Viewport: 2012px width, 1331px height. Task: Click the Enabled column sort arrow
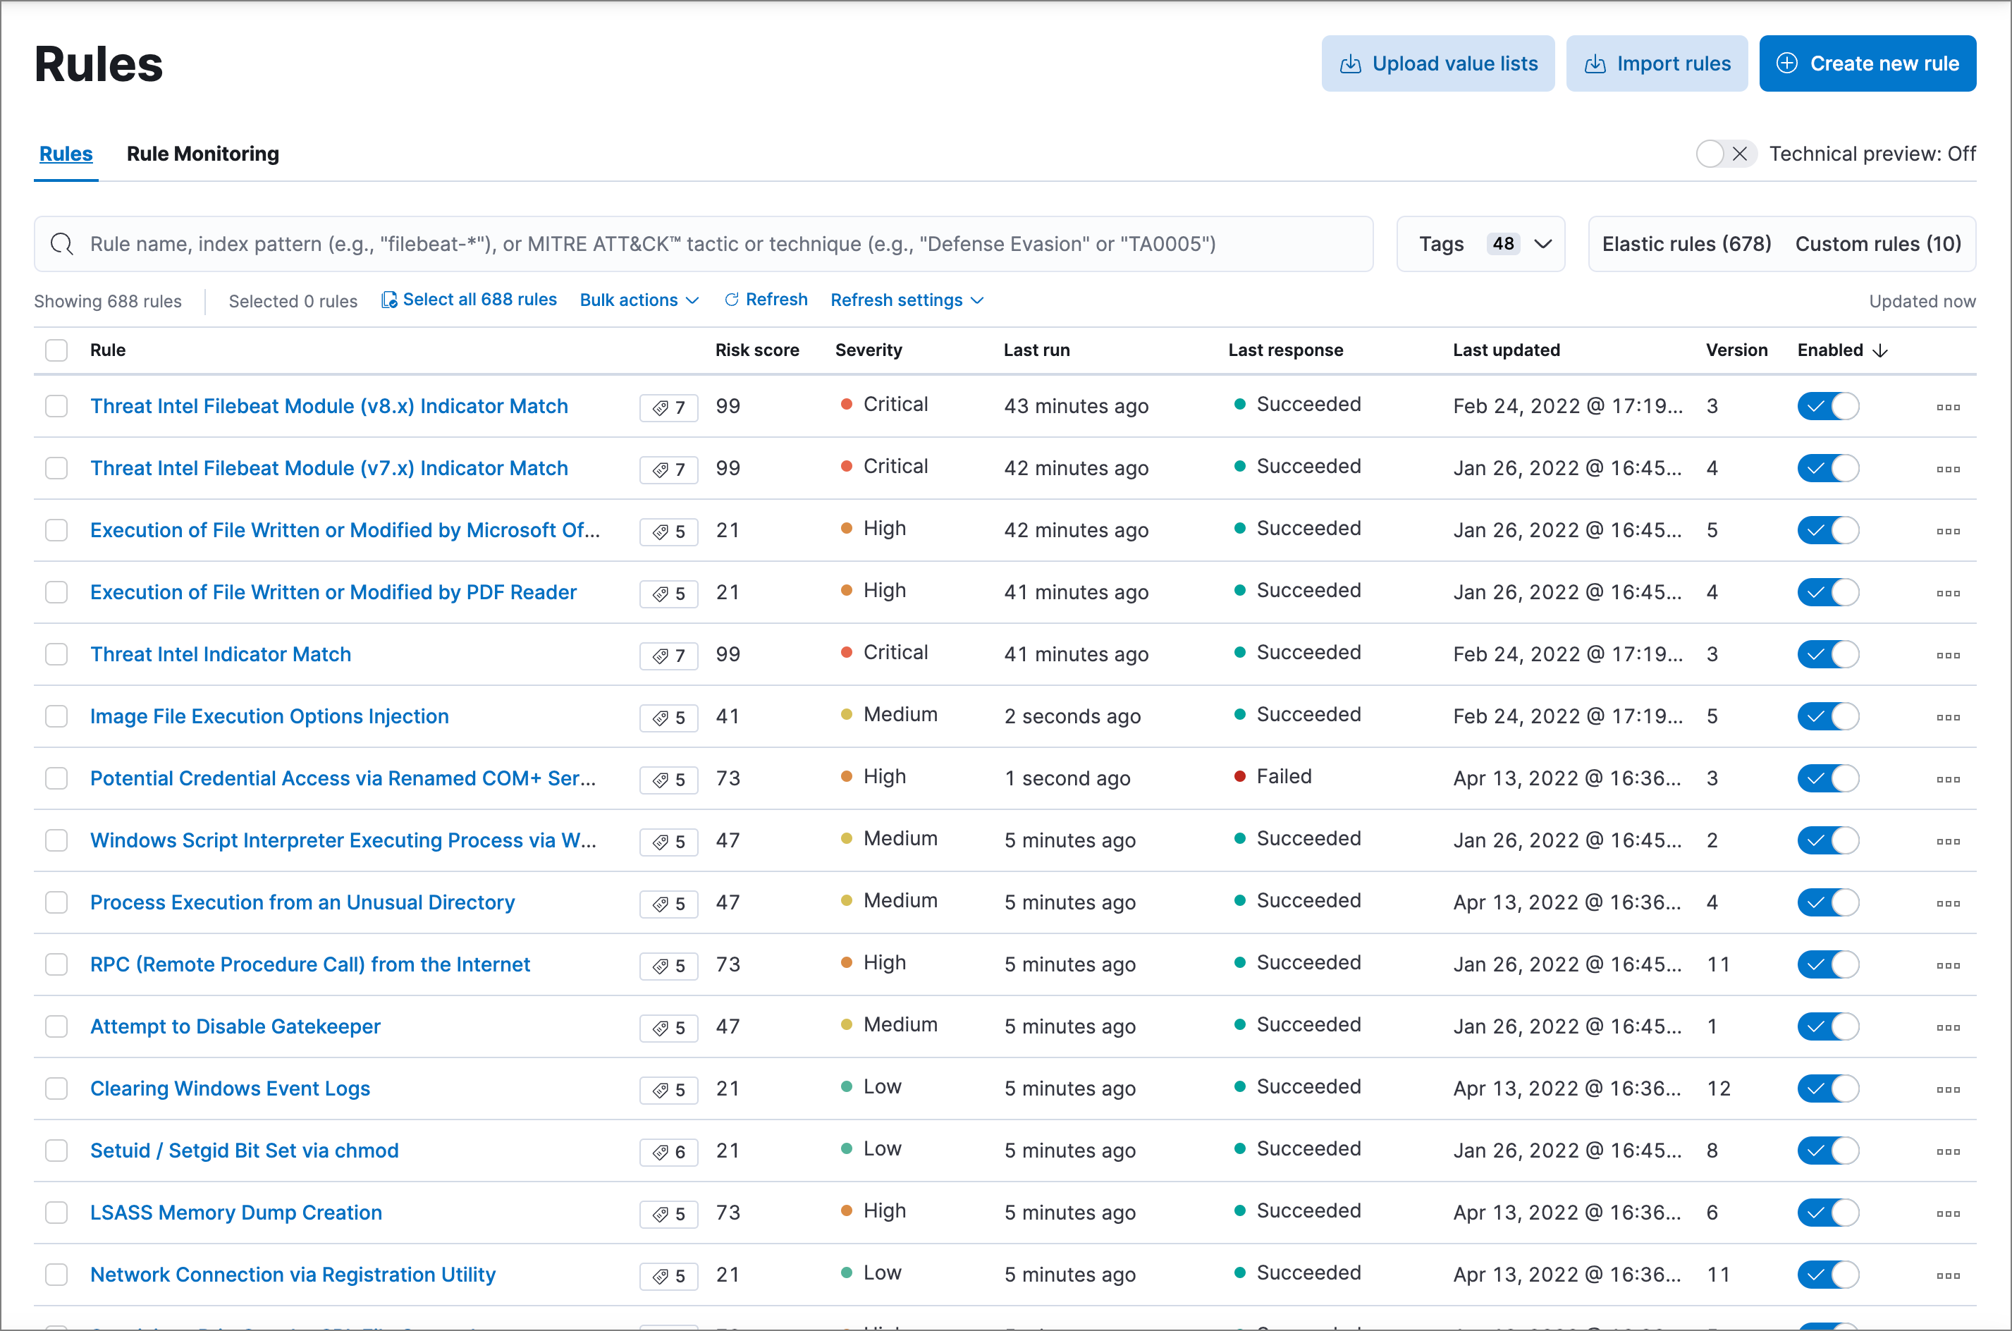1880,350
